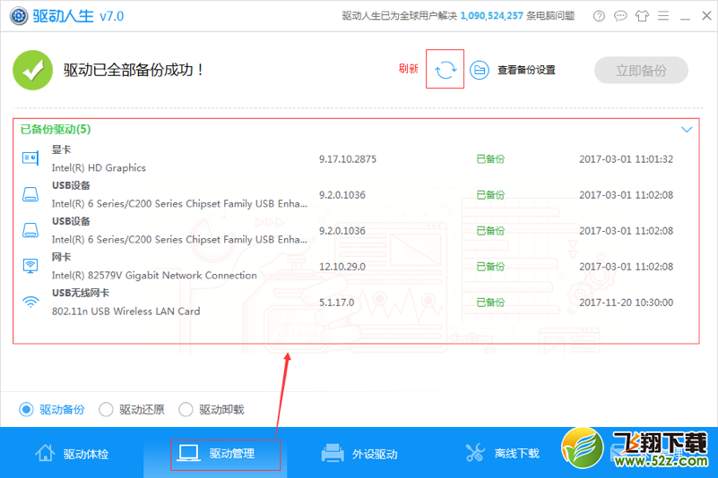Click the green success checkmark icon

pos(32,70)
